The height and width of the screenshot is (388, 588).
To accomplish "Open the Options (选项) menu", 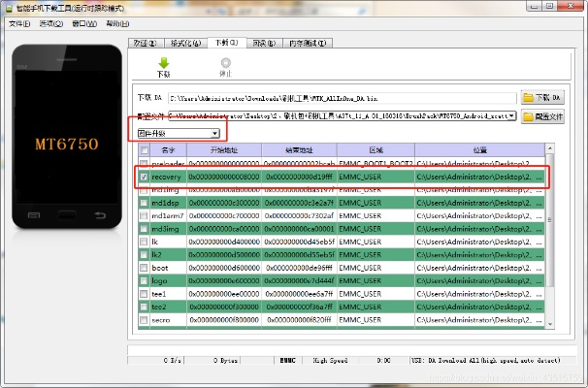I will pos(51,23).
